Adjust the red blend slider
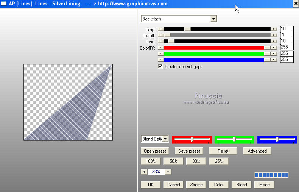Viewport: 299px width, 192px height. (x=192, y=139)
